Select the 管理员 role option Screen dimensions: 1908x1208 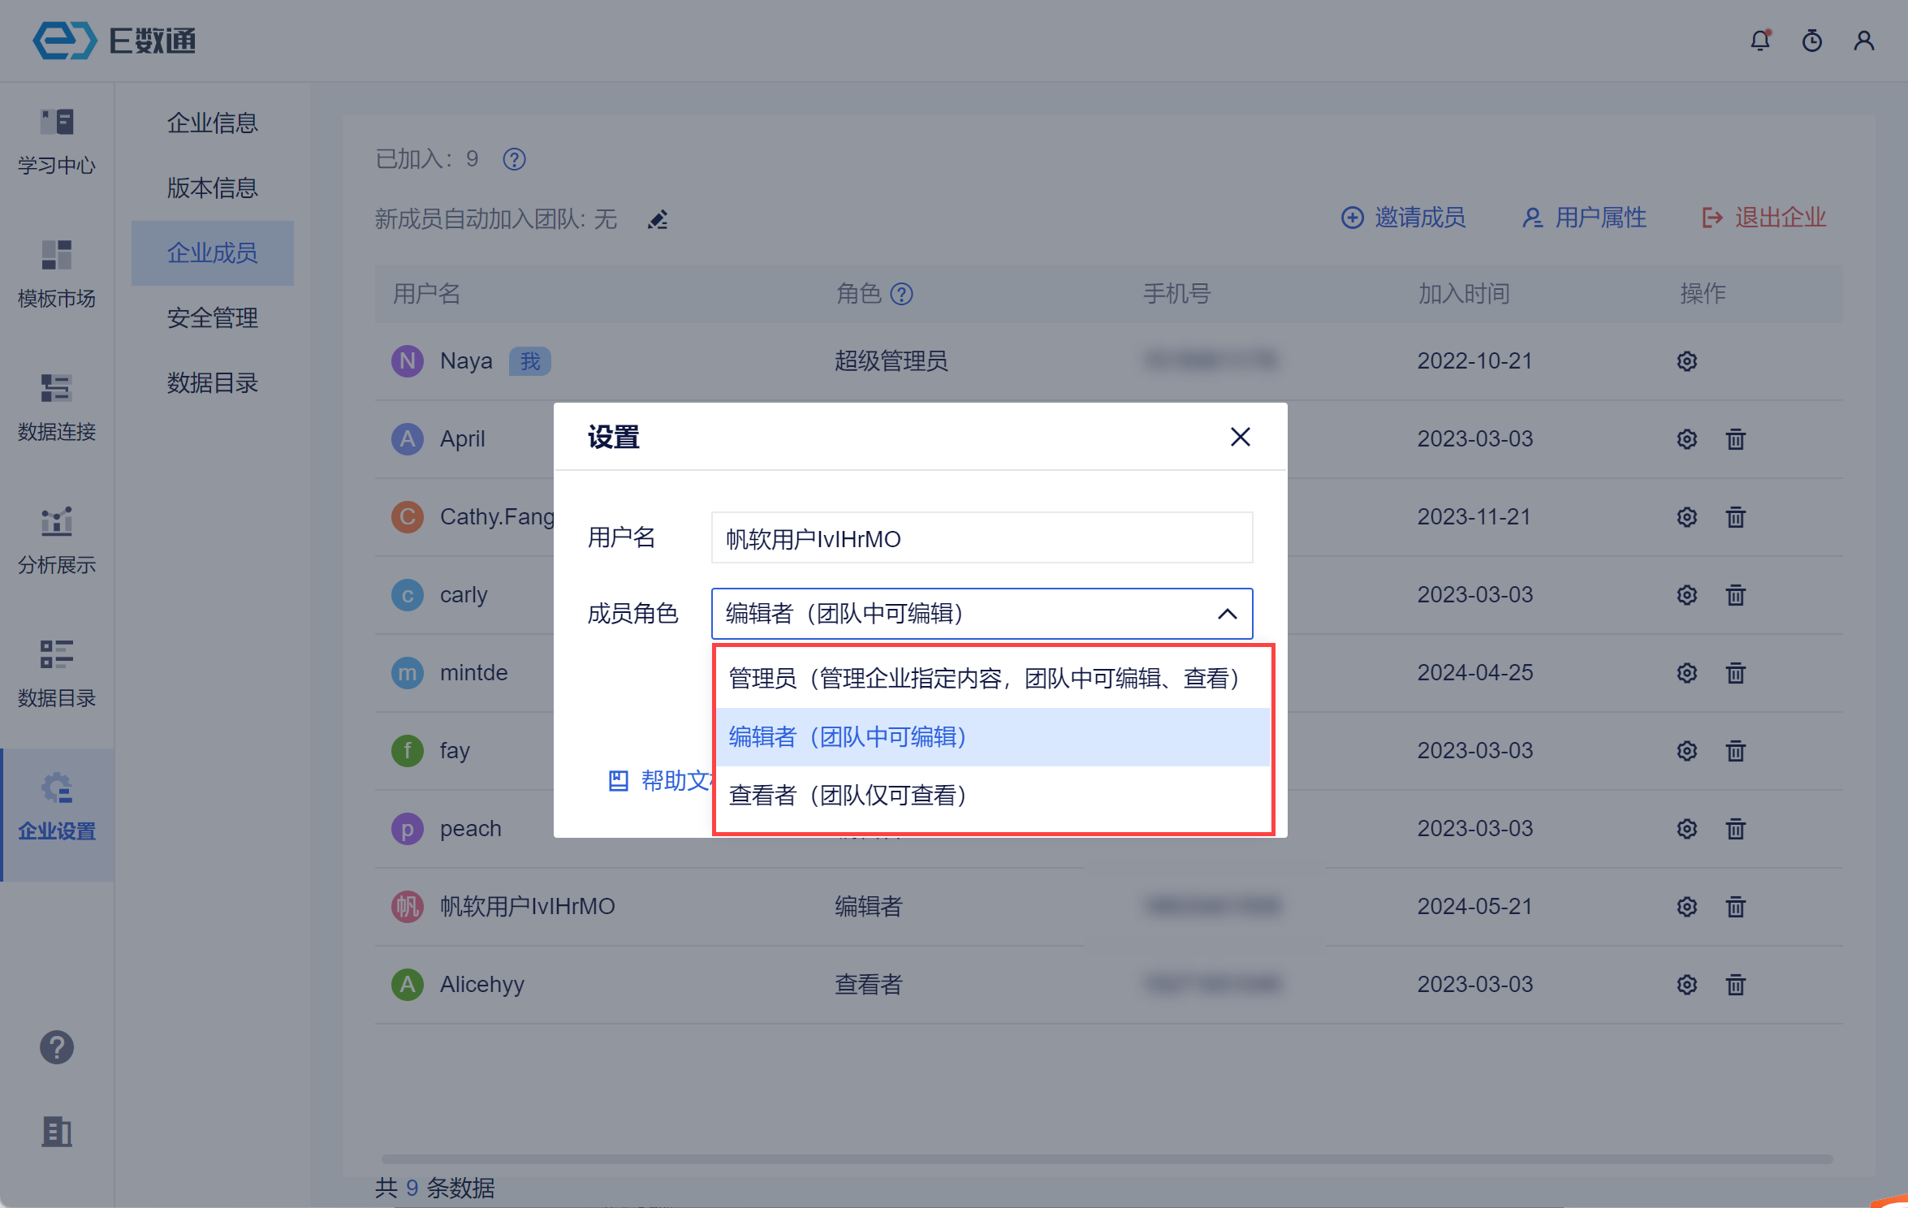tap(983, 678)
